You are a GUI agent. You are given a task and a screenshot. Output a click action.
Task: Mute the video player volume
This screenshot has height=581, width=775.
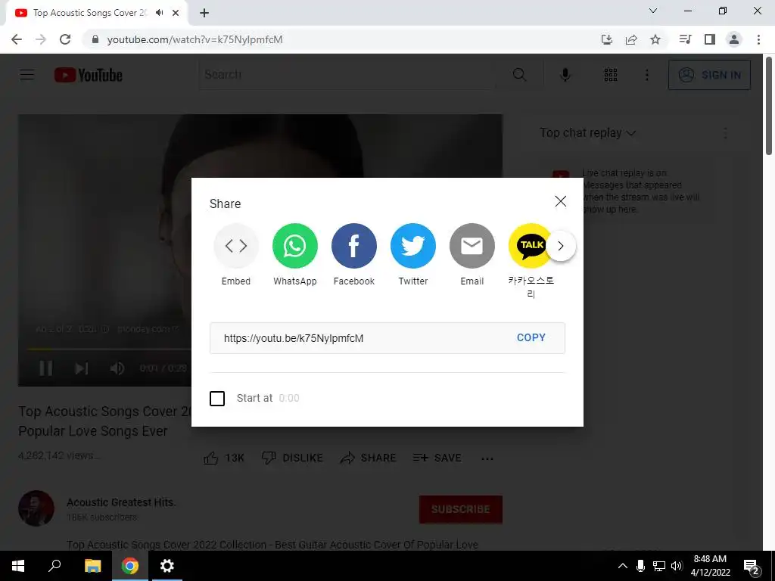point(117,368)
